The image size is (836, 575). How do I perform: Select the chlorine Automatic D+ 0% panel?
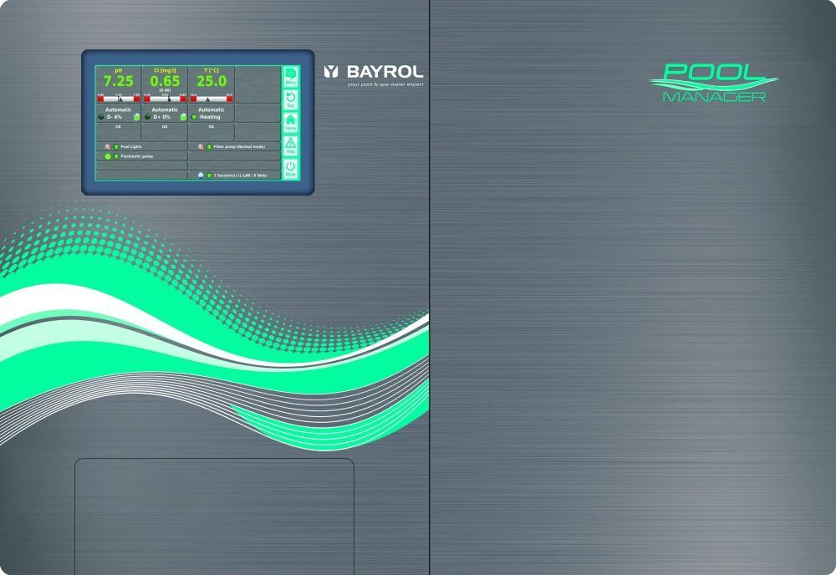(165, 114)
